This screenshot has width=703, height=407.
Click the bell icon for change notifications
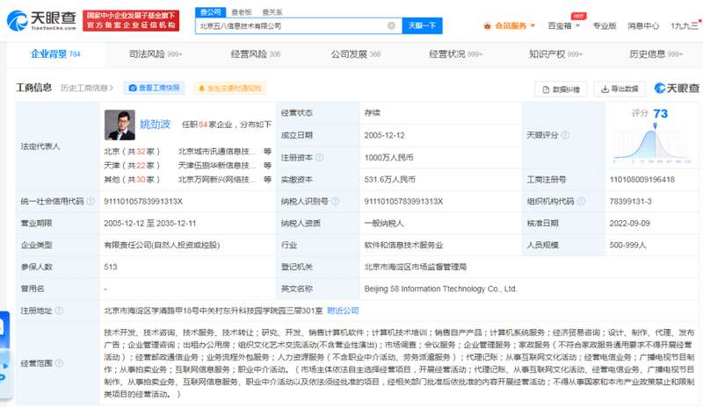coord(201,89)
